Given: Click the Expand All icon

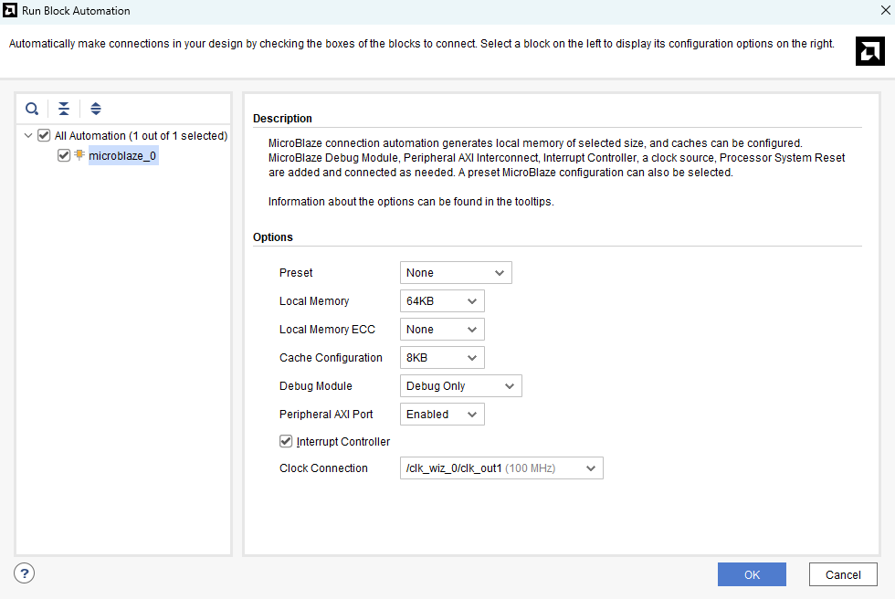Looking at the screenshot, I should click(x=96, y=109).
